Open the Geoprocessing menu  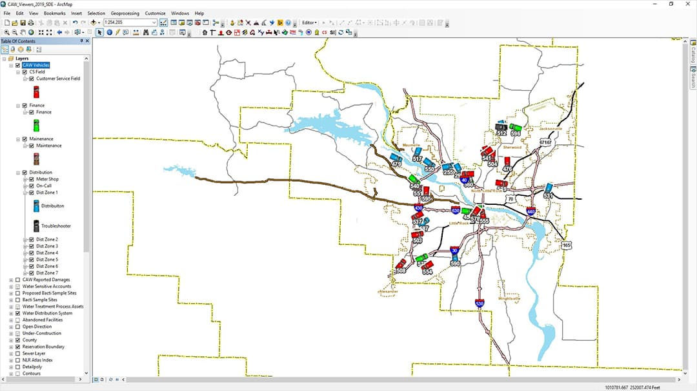point(125,13)
